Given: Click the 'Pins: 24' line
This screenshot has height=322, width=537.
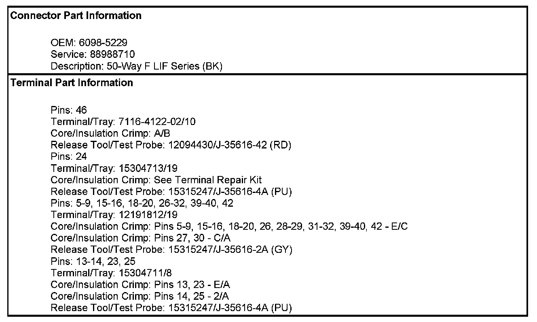Looking at the screenshot, I should pyautogui.click(x=69, y=157).
